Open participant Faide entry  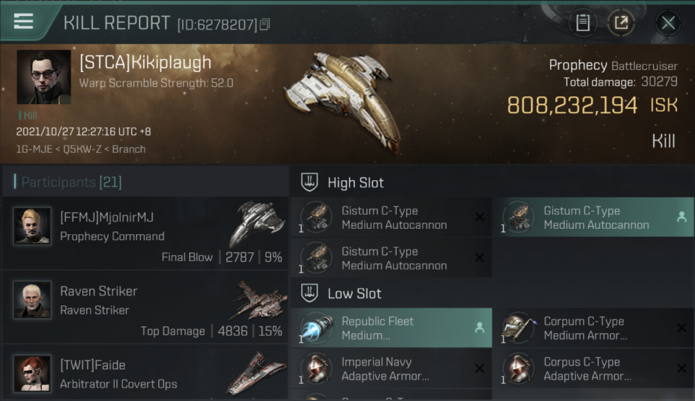click(145, 373)
